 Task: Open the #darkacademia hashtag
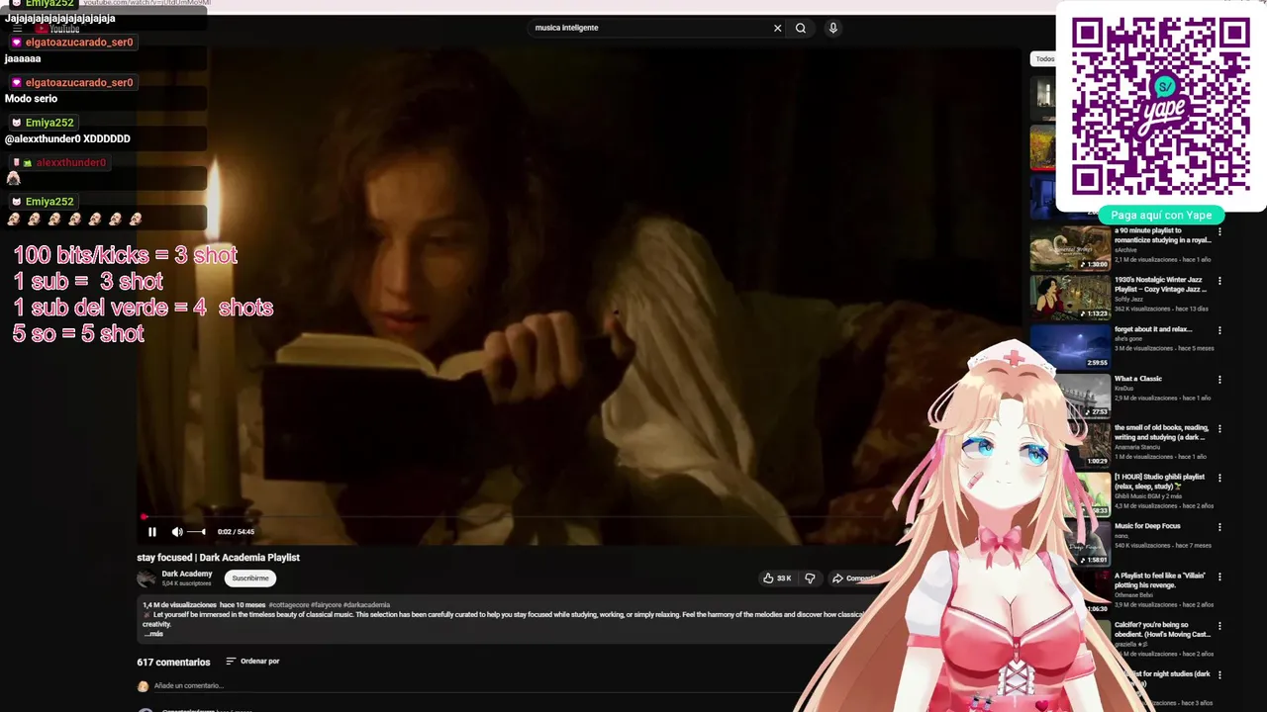367,605
